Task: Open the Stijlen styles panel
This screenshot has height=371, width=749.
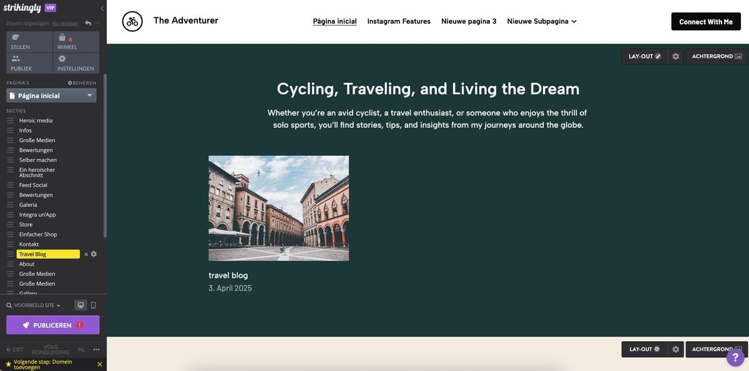Action: [29, 42]
